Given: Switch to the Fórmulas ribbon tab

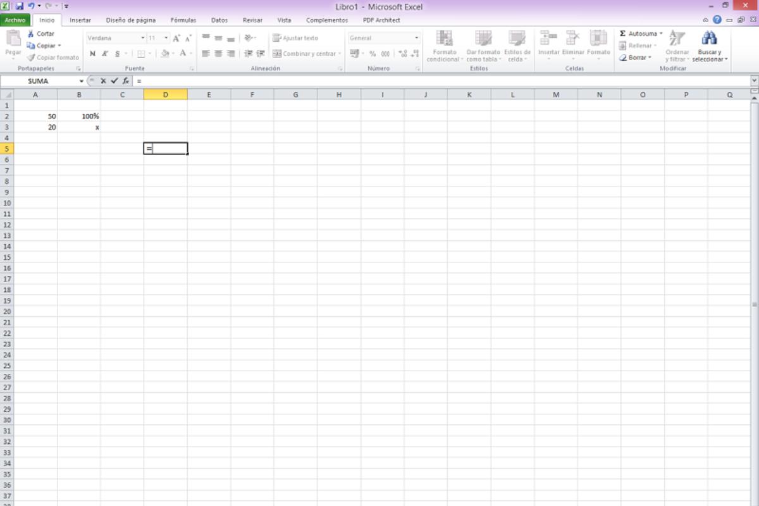Looking at the screenshot, I should [x=183, y=20].
